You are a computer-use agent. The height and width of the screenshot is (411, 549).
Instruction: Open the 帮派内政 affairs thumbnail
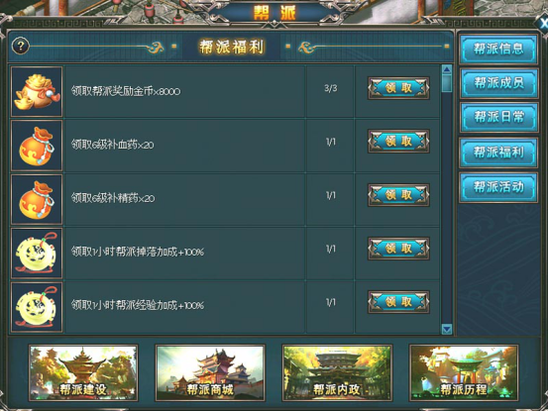click(x=337, y=372)
